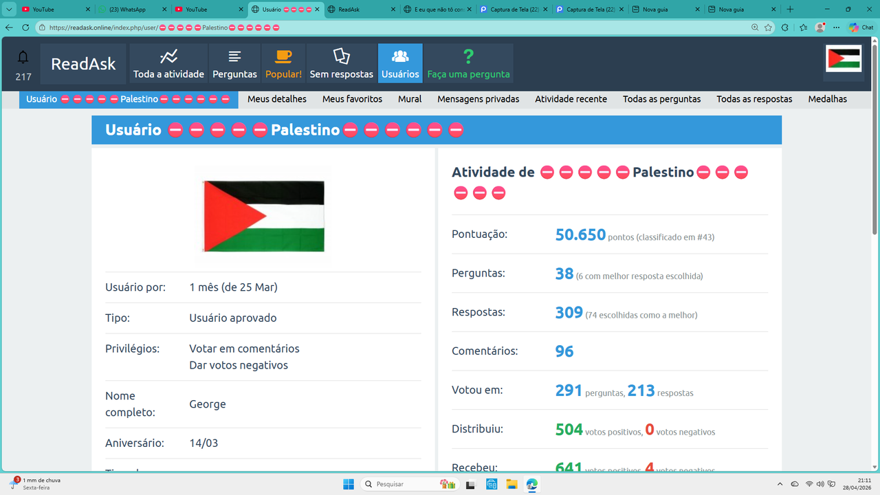Screen dimensions: 880x495
Task: Click Votar em comentários privilege
Action: [x=244, y=349]
